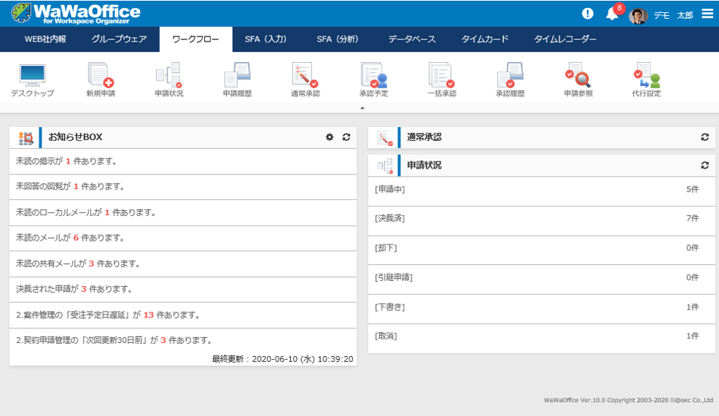Open the 申請状況 toolbar icon
The image size is (719, 416).
tap(168, 79)
